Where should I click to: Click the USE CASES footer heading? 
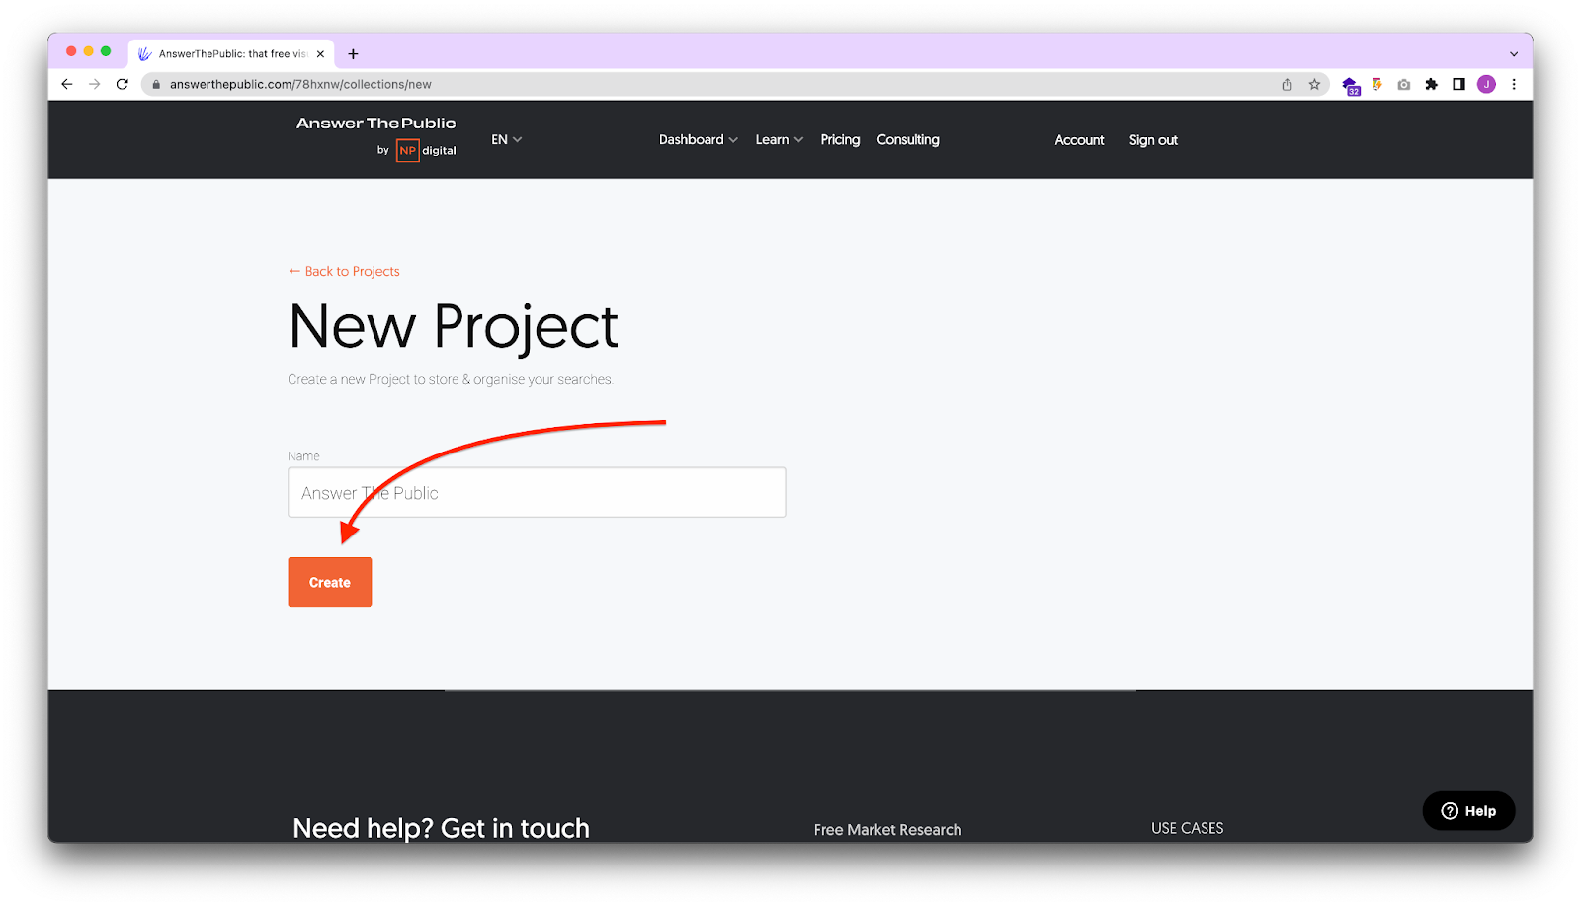pyautogui.click(x=1187, y=828)
